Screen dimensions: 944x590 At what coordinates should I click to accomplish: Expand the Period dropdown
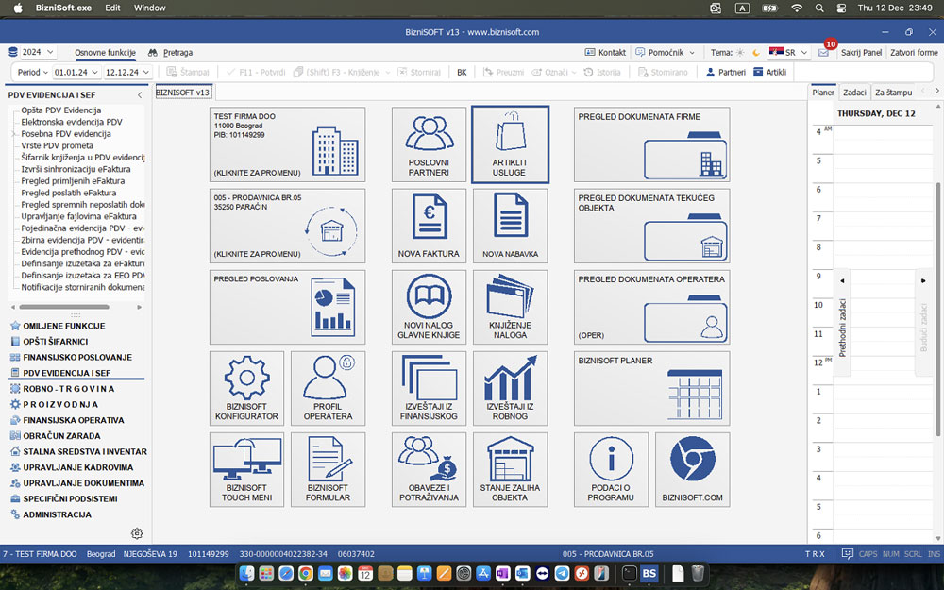point(33,72)
